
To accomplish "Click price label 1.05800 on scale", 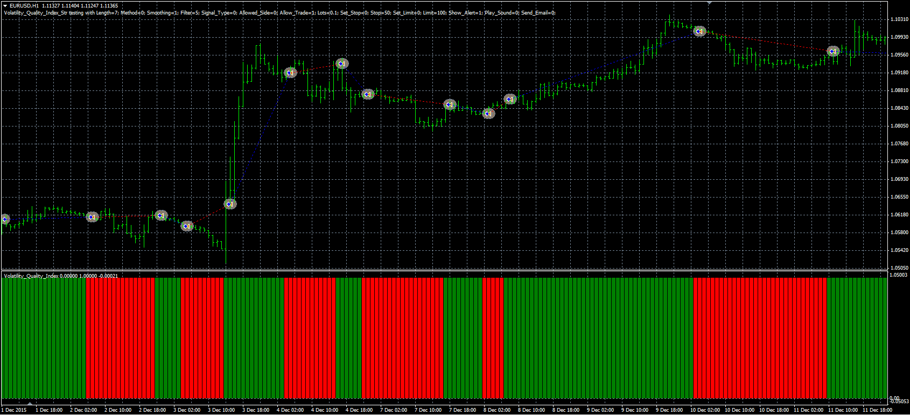I will click(900, 233).
